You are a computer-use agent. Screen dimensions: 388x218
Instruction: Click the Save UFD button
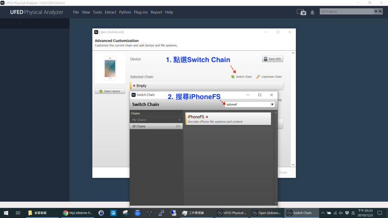272,59
